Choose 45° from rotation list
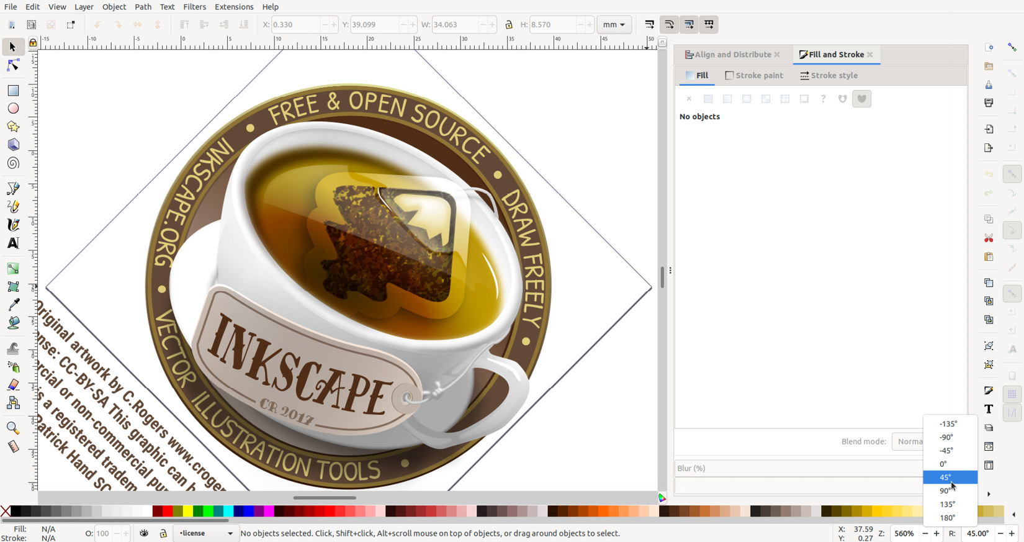This screenshot has height=542, width=1024. tap(950, 477)
